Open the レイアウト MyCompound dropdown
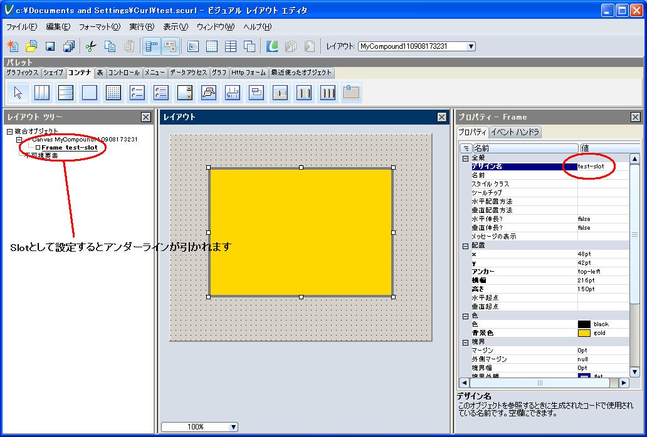 pos(471,46)
